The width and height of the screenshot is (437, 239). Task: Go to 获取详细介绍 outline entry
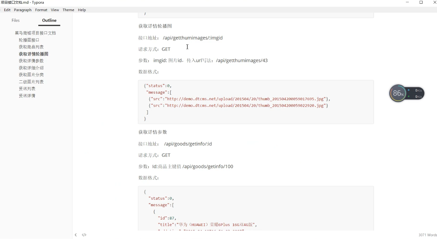click(x=31, y=68)
